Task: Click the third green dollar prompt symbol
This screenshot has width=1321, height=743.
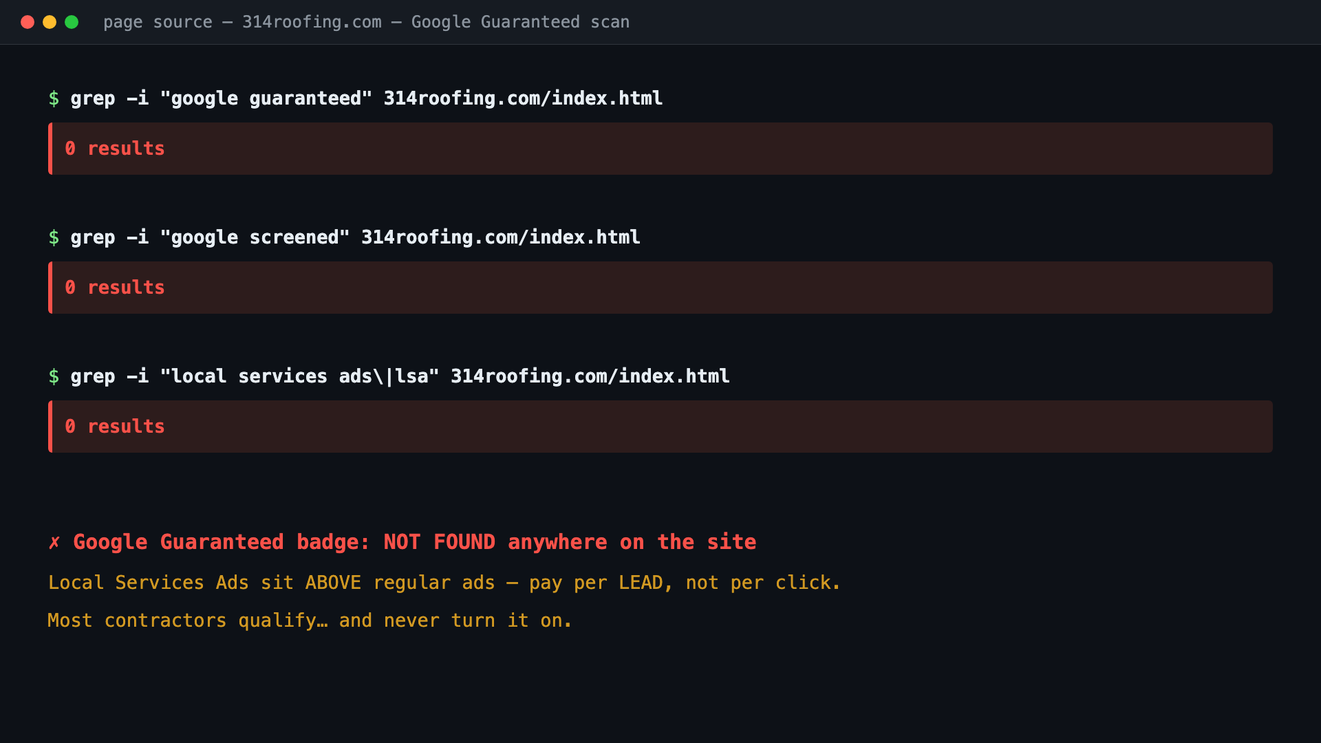Action: click(54, 376)
